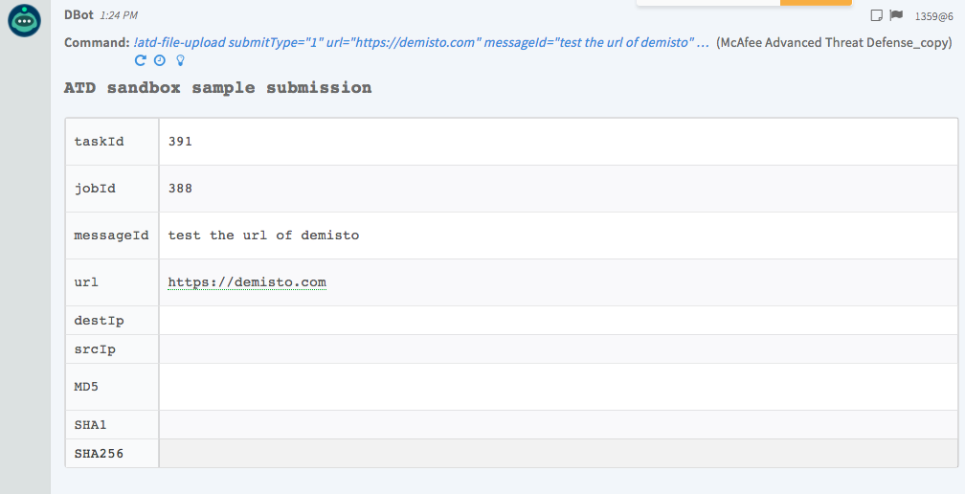The height and width of the screenshot is (494, 965).
Task: Click the !atd-file-upload command link
Action: (x=421, y=43)
